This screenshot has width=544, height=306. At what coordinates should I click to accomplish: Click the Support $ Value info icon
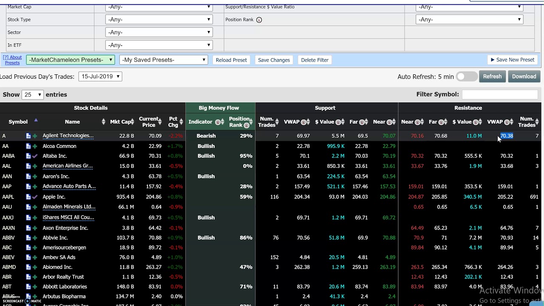click(339, 122)
